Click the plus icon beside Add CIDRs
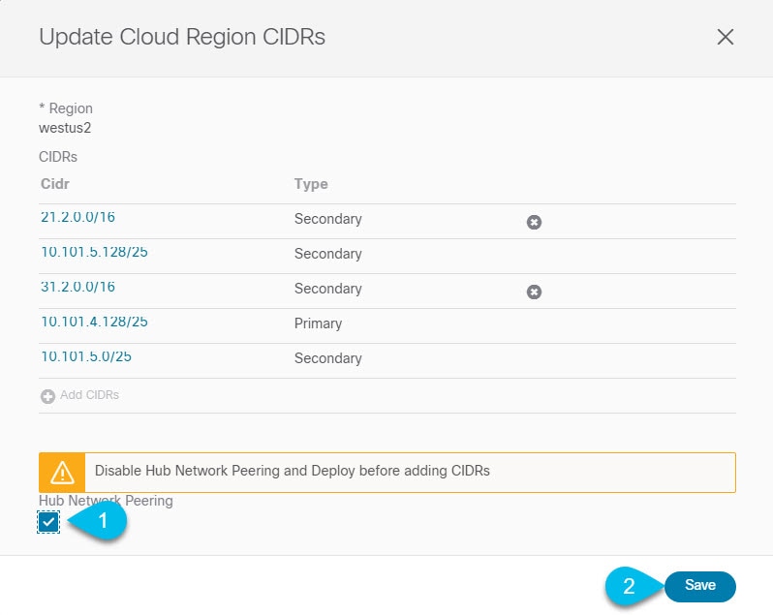This screenshot has width=773, height=615. tap(47, 396)
